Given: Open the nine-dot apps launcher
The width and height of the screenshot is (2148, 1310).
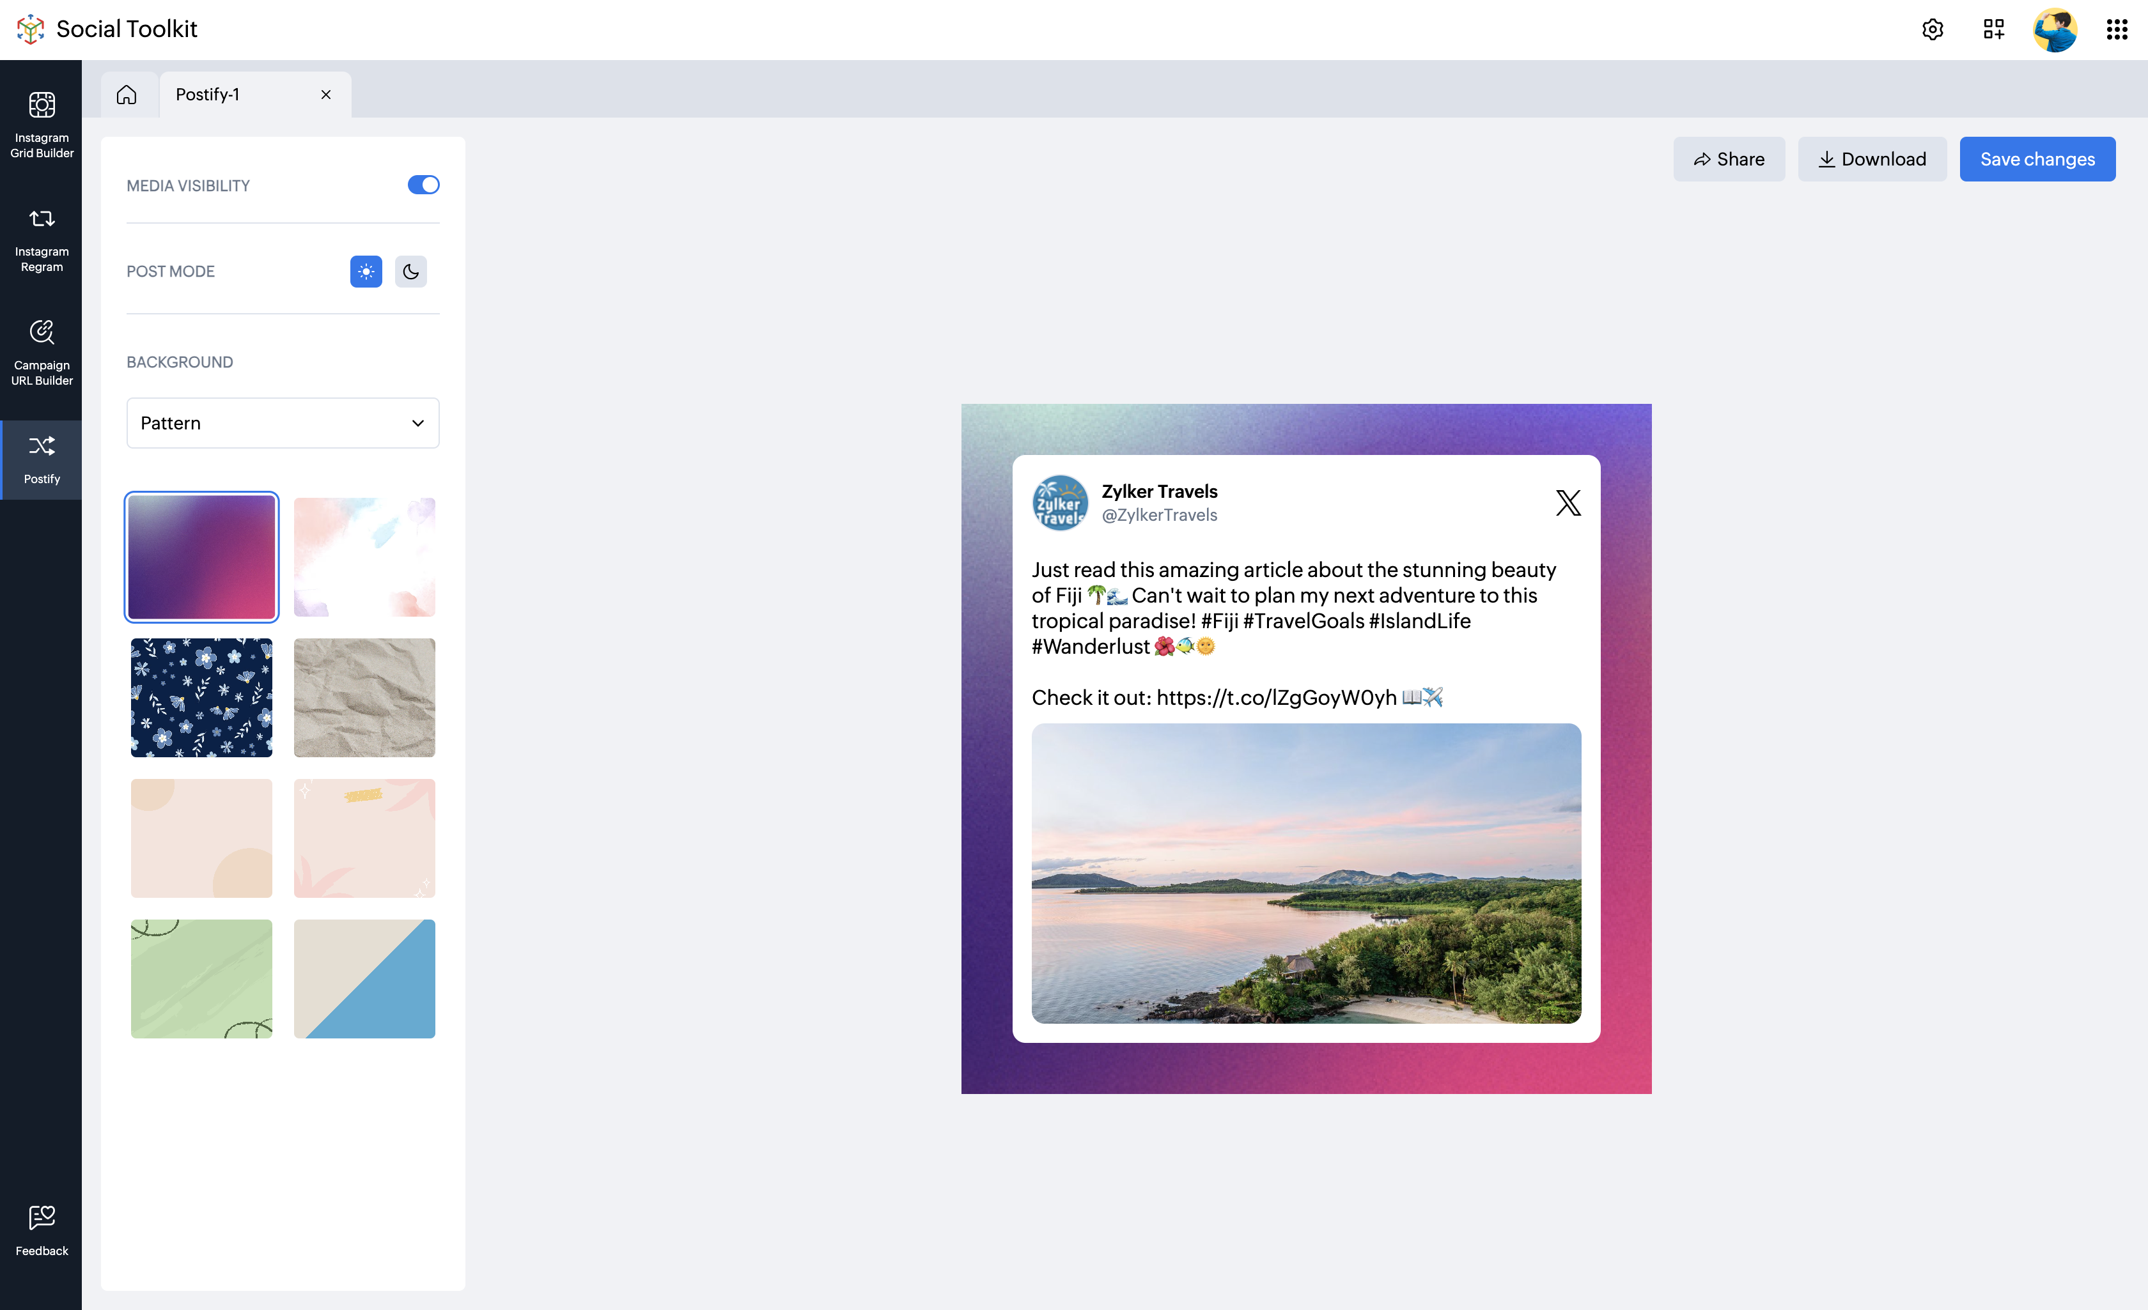Looking at the screenshot, I should (2117, 29).
